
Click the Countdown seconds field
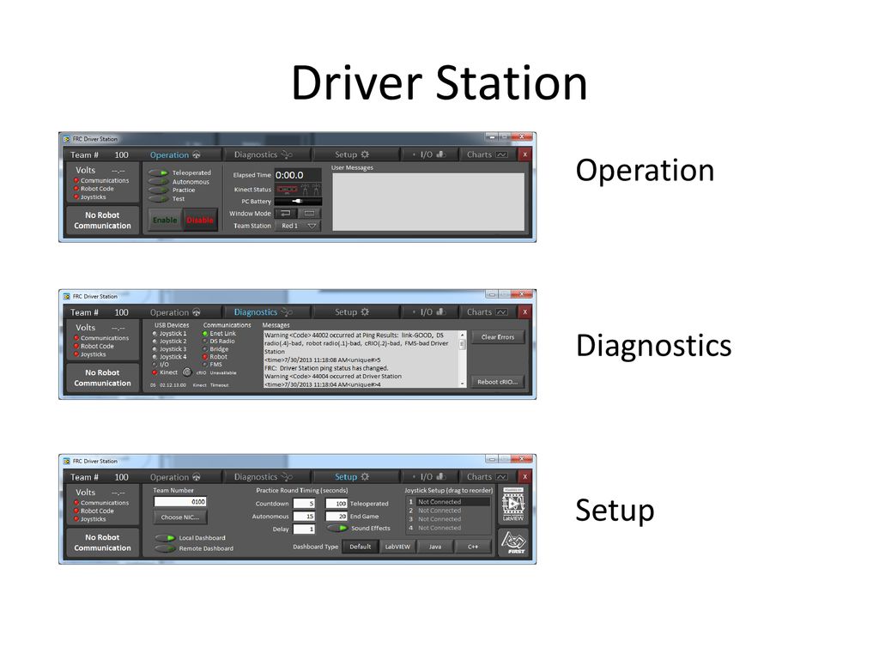pos(304,503)
